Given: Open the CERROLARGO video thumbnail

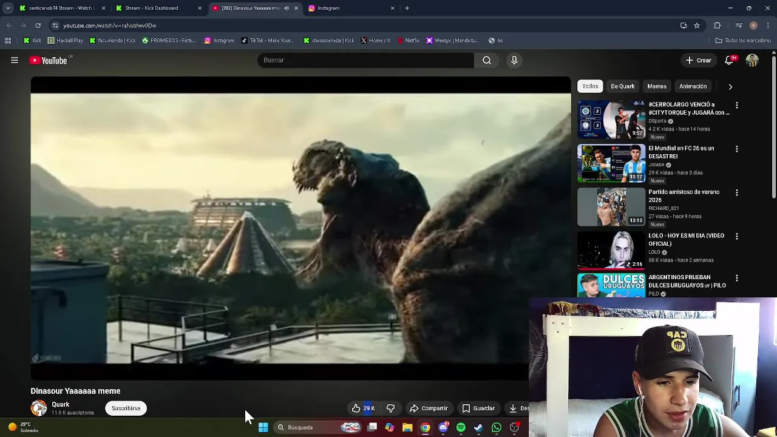Looking at the screenshot, I should [x=611, y=120].
